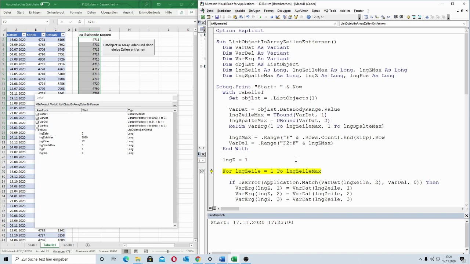Open the (Allgemein) object dropdown in code window
The width and height of the screenshot is (470, 264).
335,23
